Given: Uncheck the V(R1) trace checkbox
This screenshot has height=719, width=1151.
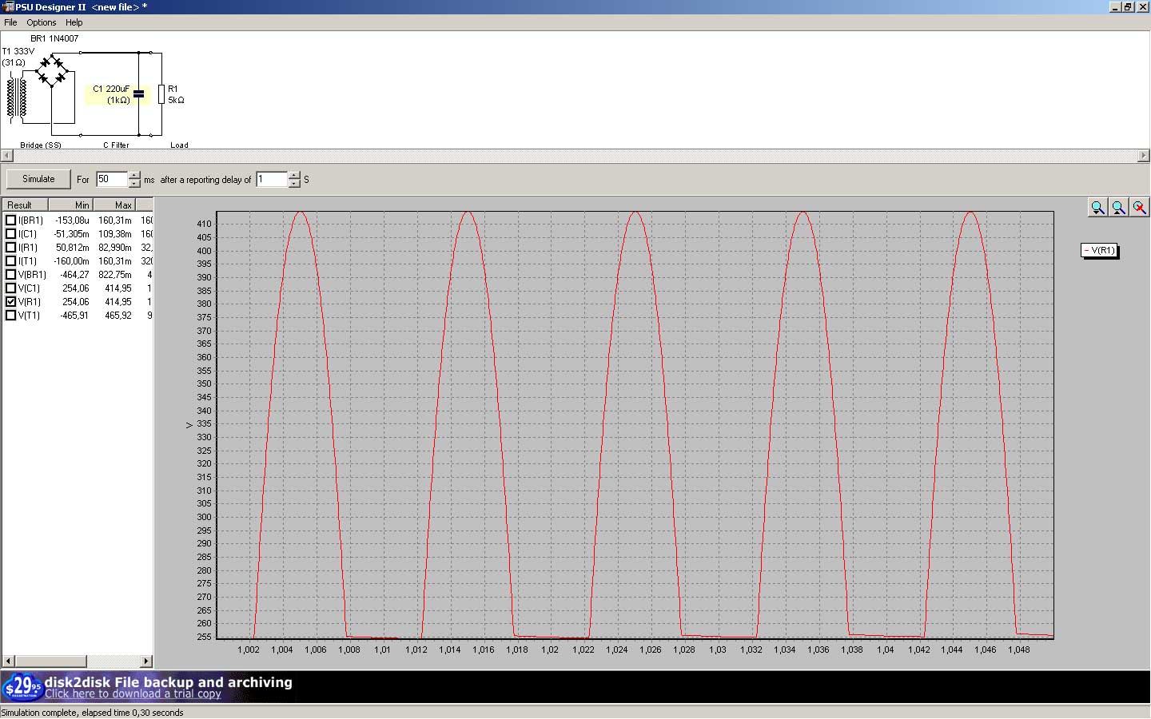Looking at the screenshot, I should pos(11,302).
